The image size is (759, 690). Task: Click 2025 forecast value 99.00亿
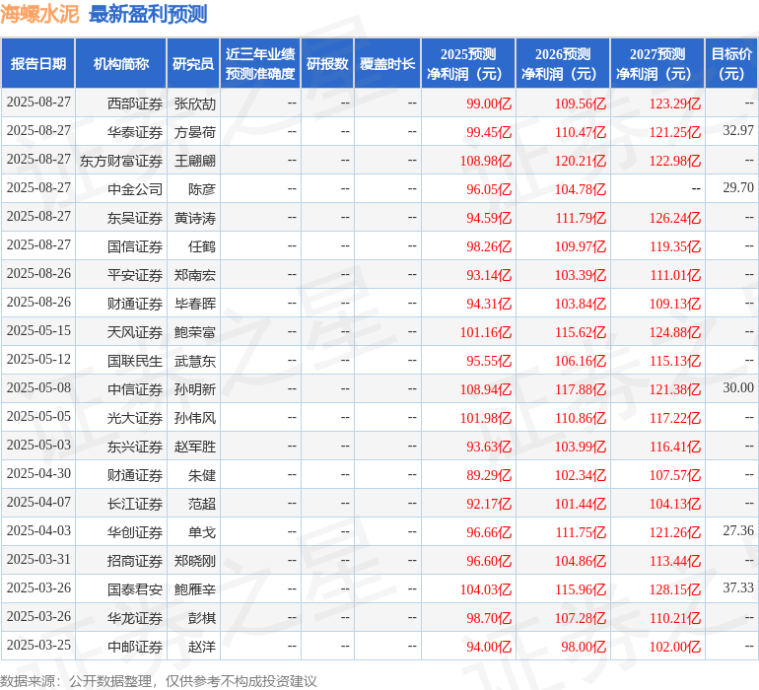point(488,103)
